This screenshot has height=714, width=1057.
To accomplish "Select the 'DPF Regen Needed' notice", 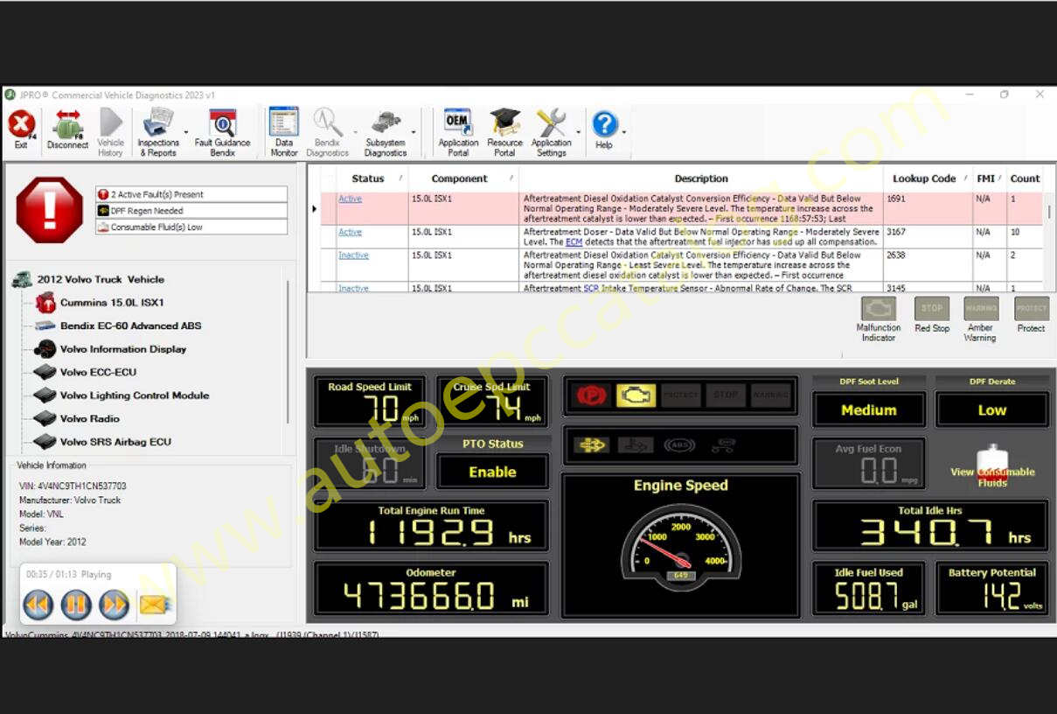I will [x=191, y=211].
